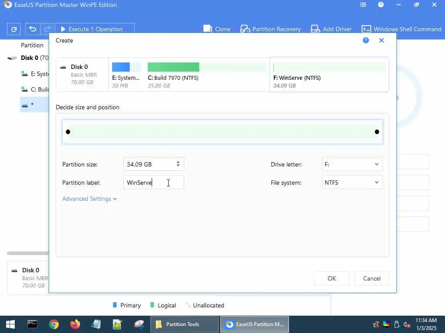Launch Chrome from taskbar
This screenshot has height=333, width=445.
click(53, 324)
